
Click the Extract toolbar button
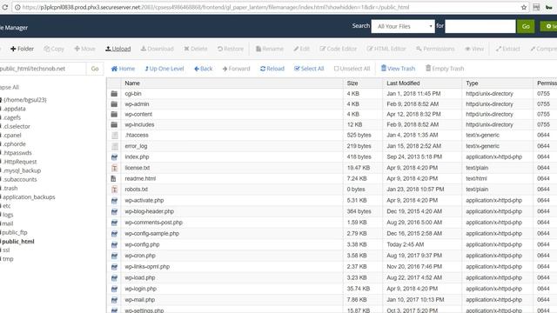tap(508, 49)
